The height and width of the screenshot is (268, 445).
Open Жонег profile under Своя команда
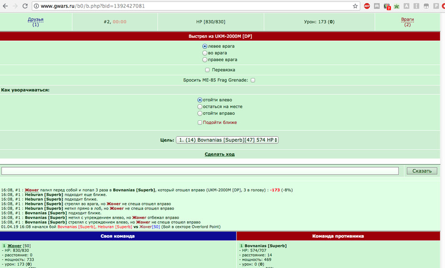point(14,246)
